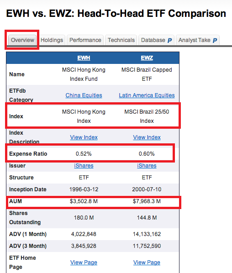Click the MSCI Brazil 25/50 Index cell

tap(147, 116)
